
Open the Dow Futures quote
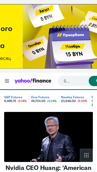pyautogui.click(x=40, y=97)
